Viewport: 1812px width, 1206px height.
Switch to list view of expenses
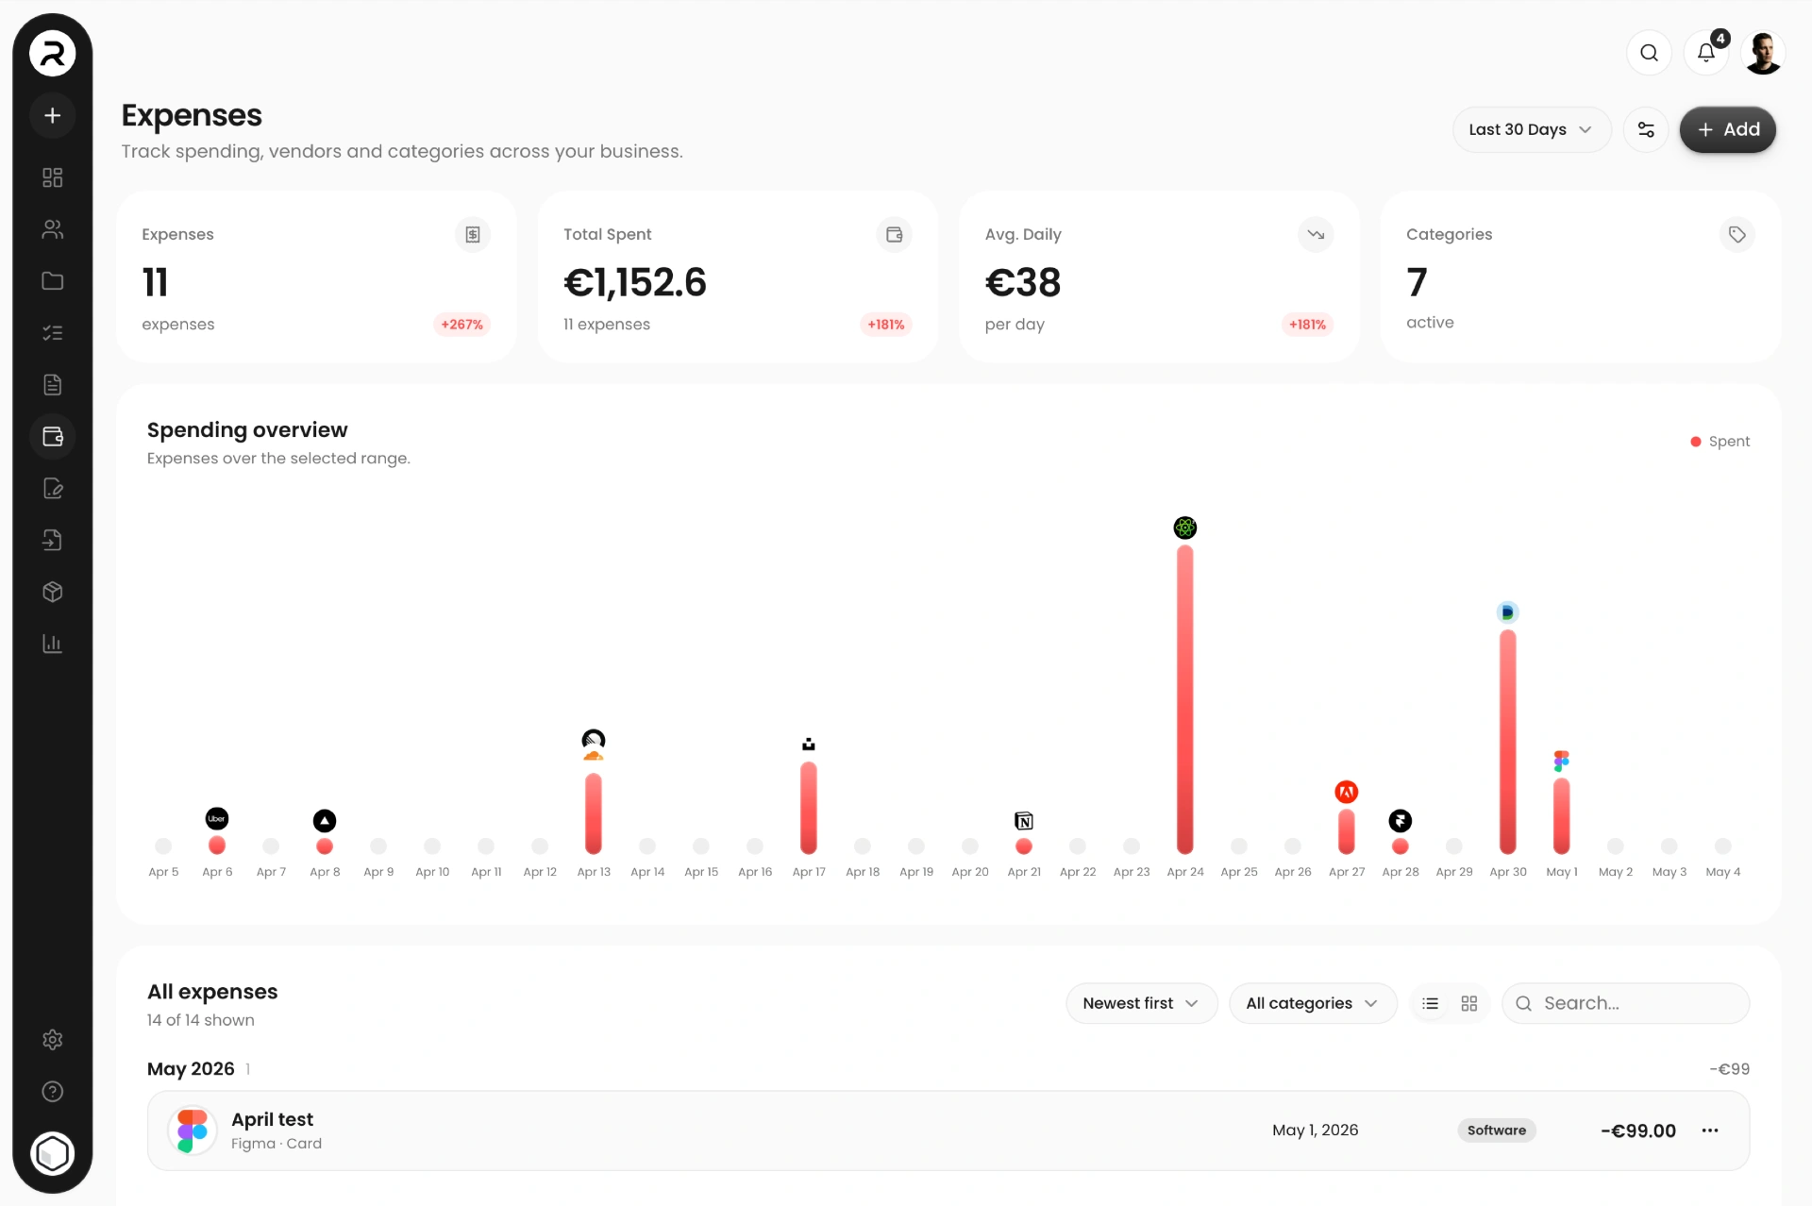tap(1431, 1003)
